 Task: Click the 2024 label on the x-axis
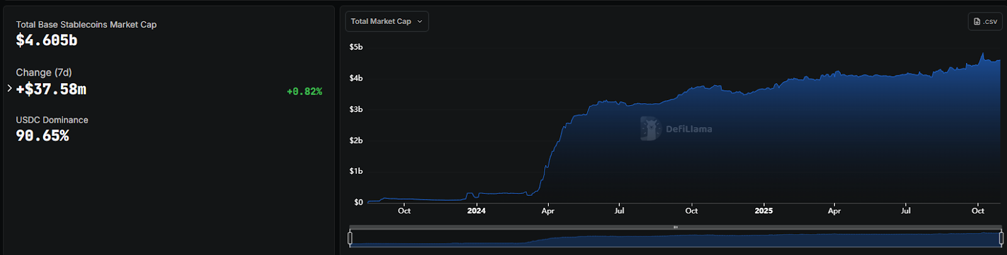(476, 211)
